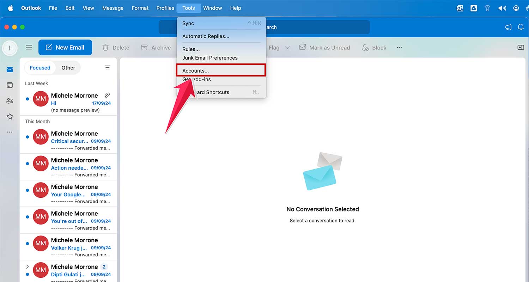Show Favorites using the star icon
The image size is (529, 282).
pyautogui.click(x=10, y=116)
